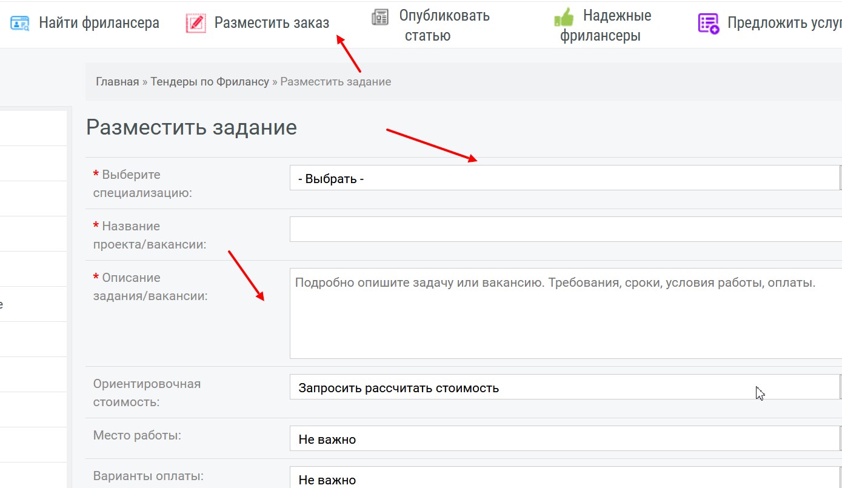842x488 pixels.
Task: Click the green thumbs-up reliable freelancers icon
Action: coord(564,17)
